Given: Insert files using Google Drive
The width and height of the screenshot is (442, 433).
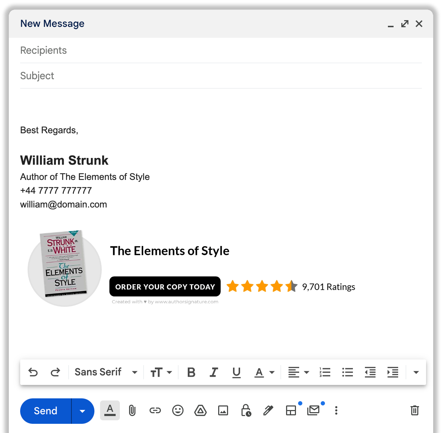Looking at the screenshot, I should (200, 410).
